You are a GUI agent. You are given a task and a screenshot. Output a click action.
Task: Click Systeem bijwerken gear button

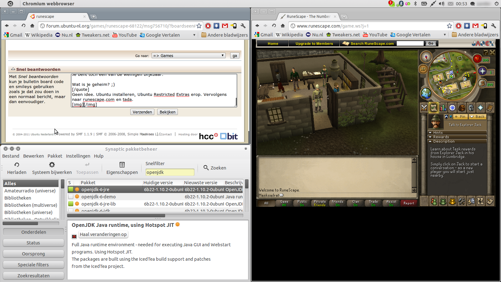click(52, 168)
